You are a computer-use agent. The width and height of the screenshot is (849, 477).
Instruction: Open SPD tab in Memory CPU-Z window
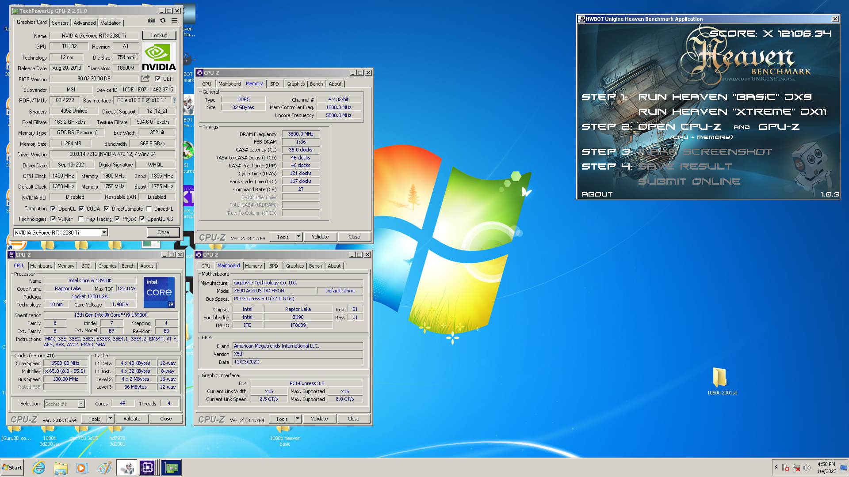[x=275, y=84]
